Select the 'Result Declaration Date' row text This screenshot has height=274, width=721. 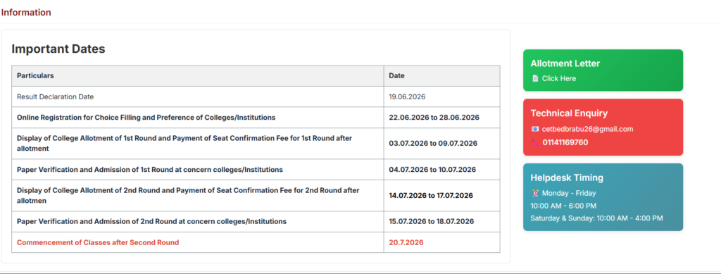point(55,97)
